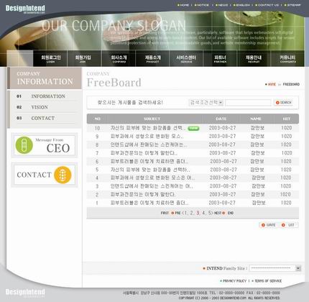
Task: Open PRODUCT item in main navigation
Action: point(152,58)
